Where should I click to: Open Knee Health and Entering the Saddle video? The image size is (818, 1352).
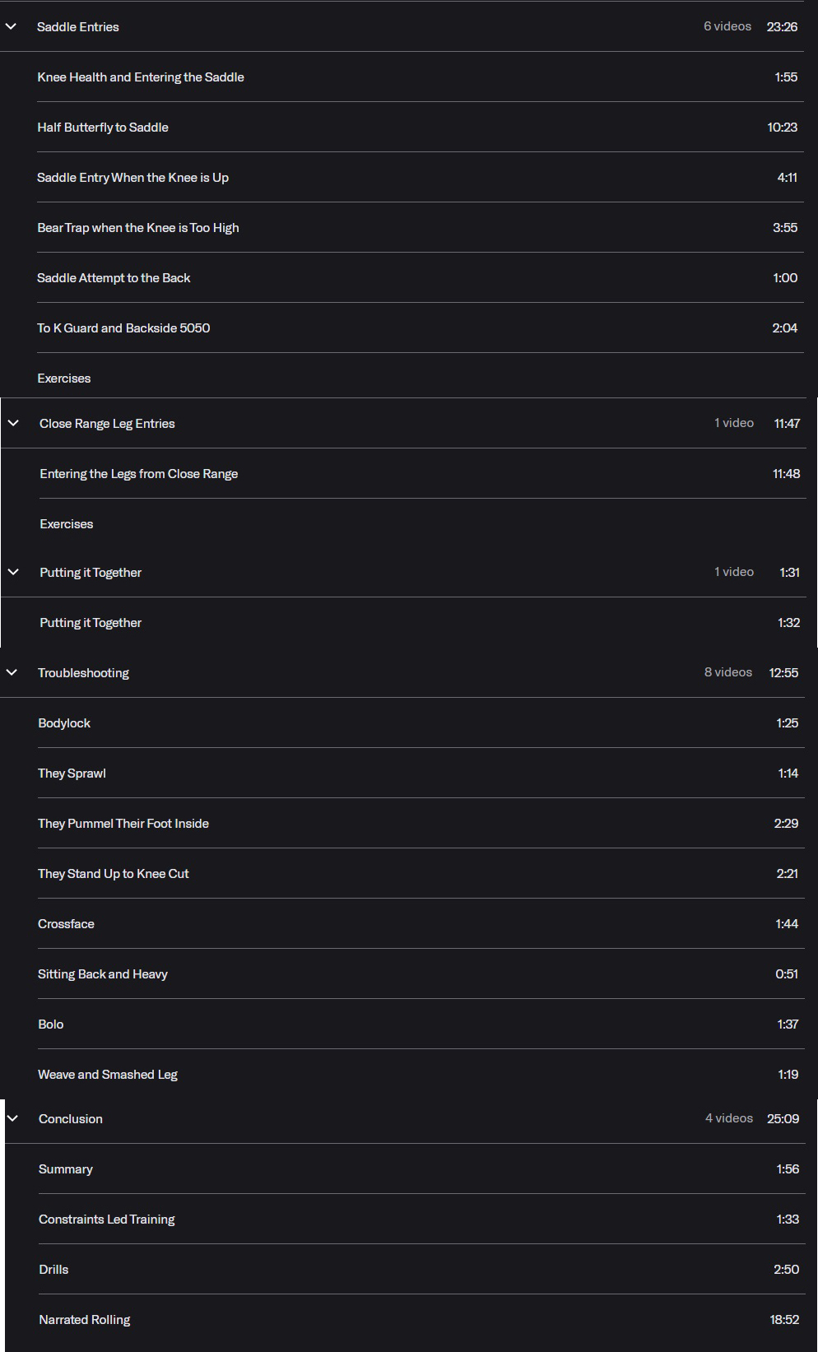tap(421, 77)
